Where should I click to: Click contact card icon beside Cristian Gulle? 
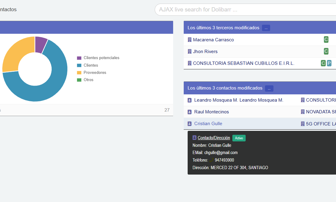click(x=190, y=124)
